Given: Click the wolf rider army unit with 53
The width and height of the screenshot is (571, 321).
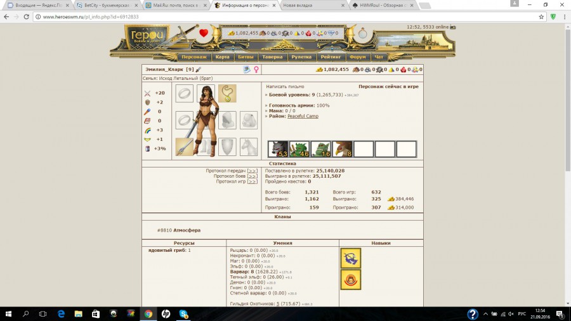Looking at the screenshot, I should click(x=278, y=149).
